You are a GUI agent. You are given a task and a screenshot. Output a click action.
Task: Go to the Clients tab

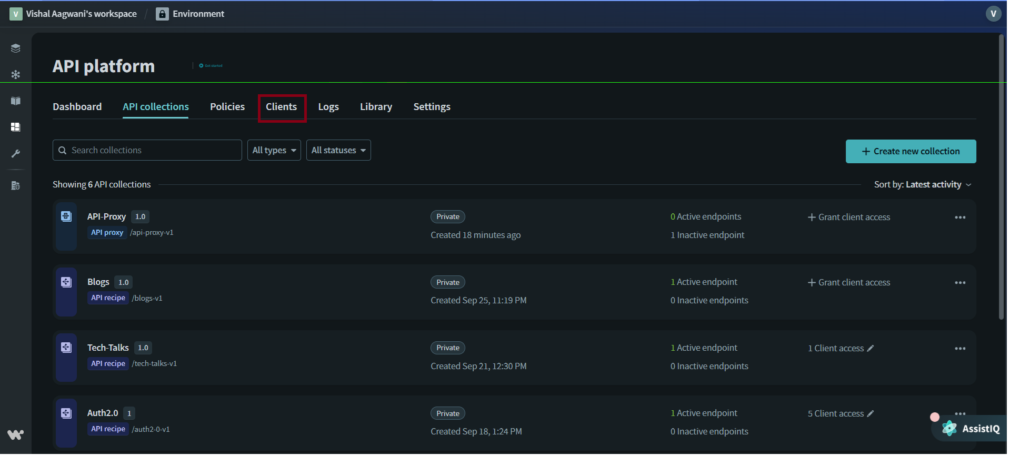point(282,107)
